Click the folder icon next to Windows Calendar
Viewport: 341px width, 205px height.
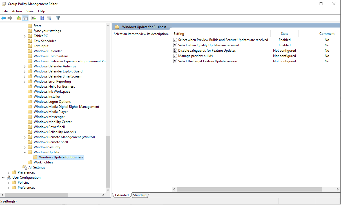(x=30, y=51)
